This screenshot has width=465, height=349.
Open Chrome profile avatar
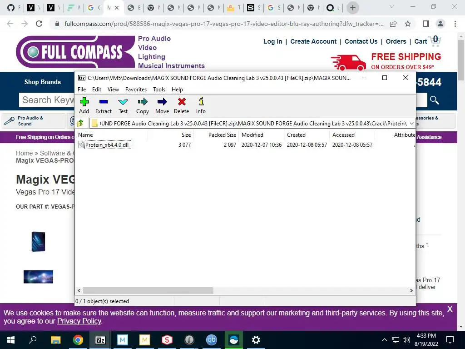tap(440, 24)
